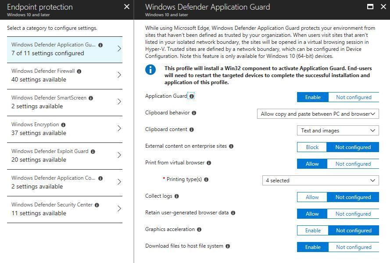Click the info icon beside Clipboard content
390x263 pixels.
[192, 129]
